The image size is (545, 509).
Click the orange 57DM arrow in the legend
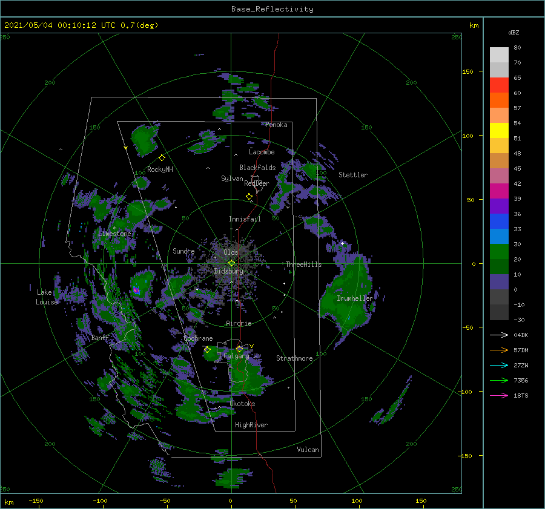click(499, 350)
